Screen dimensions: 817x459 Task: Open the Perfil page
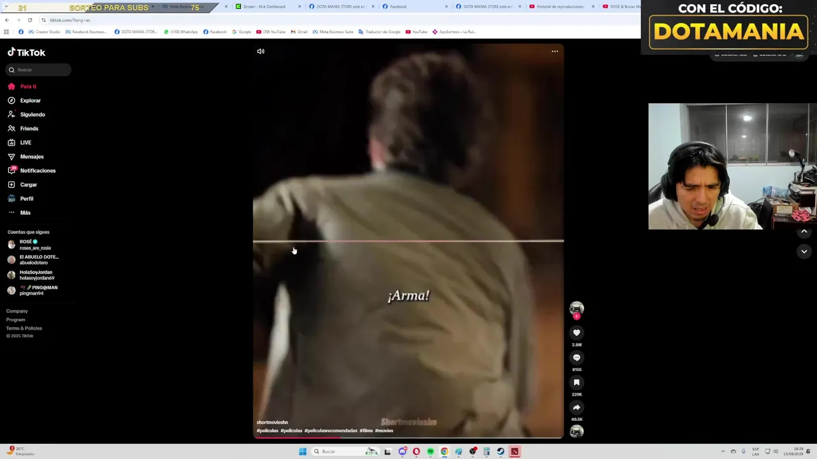(20, 198)
